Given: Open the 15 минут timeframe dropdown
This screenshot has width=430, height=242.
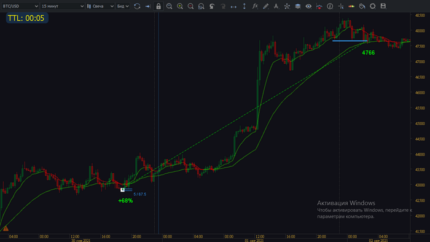Looking at the screenshot, I should (63, 6).
